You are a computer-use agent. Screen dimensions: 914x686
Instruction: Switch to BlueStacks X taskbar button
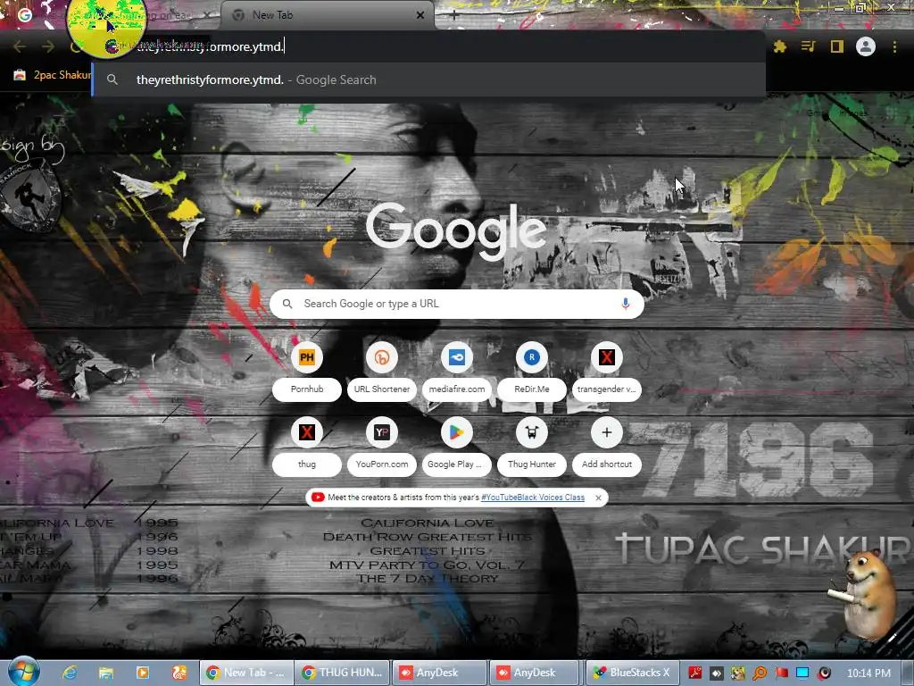tap(632, 673)
